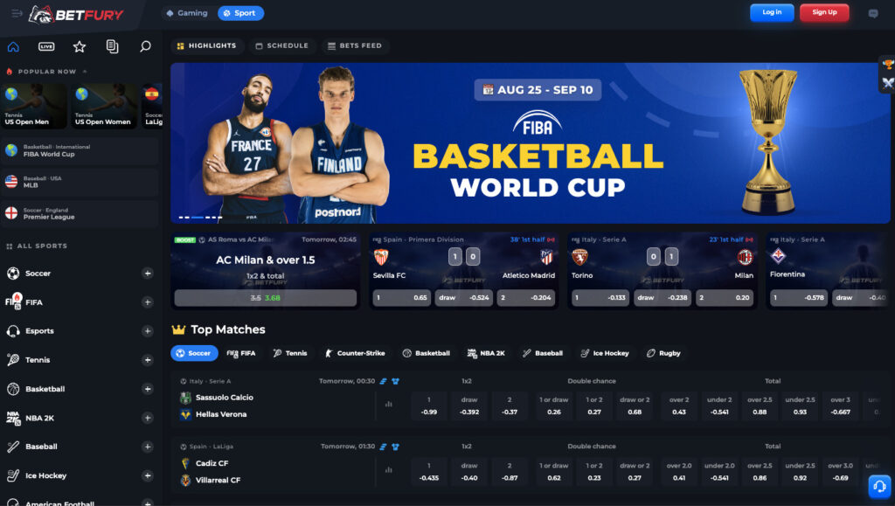Click the FIFA icon in sidebar
This screenshot has width=895, height=506.
coord(14,302)
